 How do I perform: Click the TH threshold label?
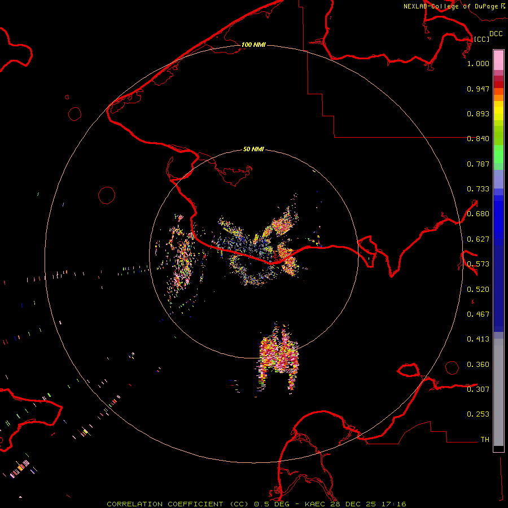[x=485, y=440]
